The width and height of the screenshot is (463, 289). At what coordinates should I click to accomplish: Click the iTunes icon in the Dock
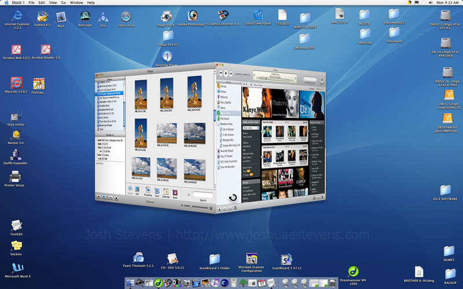pos(215,283)
